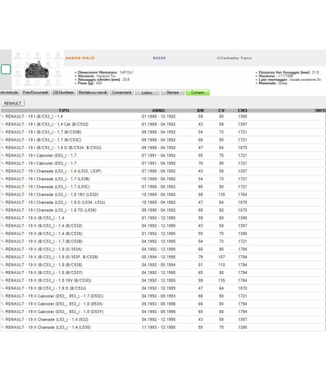Image resolution: width=326 pixels, height=381 pixels.
Task: Click magnifier icon for 19 II 1.8 16V (B/C53D) row
Action: click(2, 280)
